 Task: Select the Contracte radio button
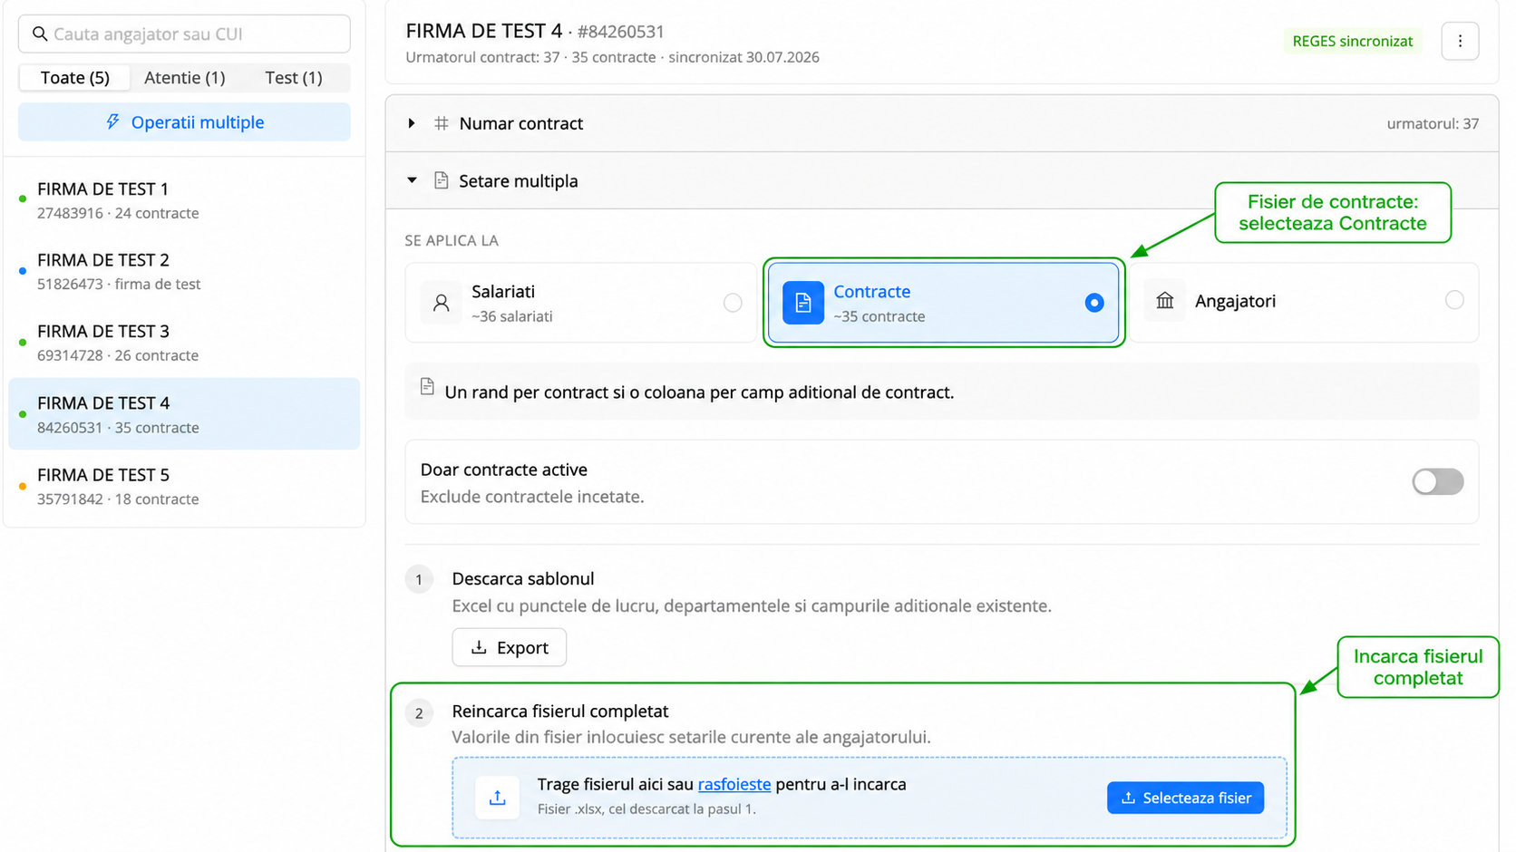click(1094, 303)
